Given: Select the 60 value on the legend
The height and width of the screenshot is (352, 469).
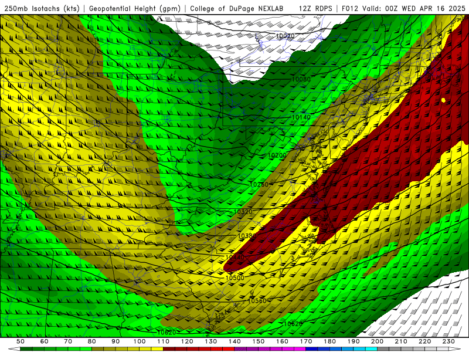Looking at the screenshot, I should coord(45,341).
